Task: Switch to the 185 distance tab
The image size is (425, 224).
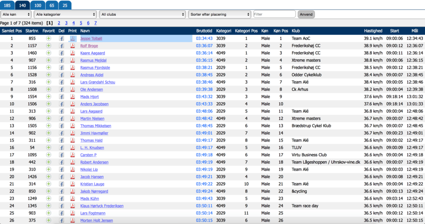Action: 7,5
